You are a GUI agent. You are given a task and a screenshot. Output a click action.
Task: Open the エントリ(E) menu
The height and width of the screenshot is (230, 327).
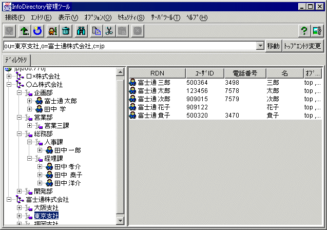coord(41,17)
